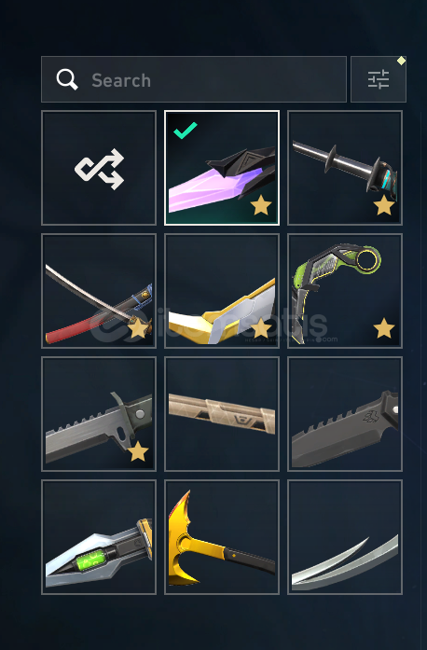The width and height of the screenshot is (427, 650).
Task: Select the curved silver claw blades
Action: click(345, 537)
